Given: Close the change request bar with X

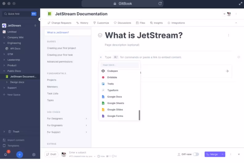Looking at the screenshot, I should [x=239, y=154].
